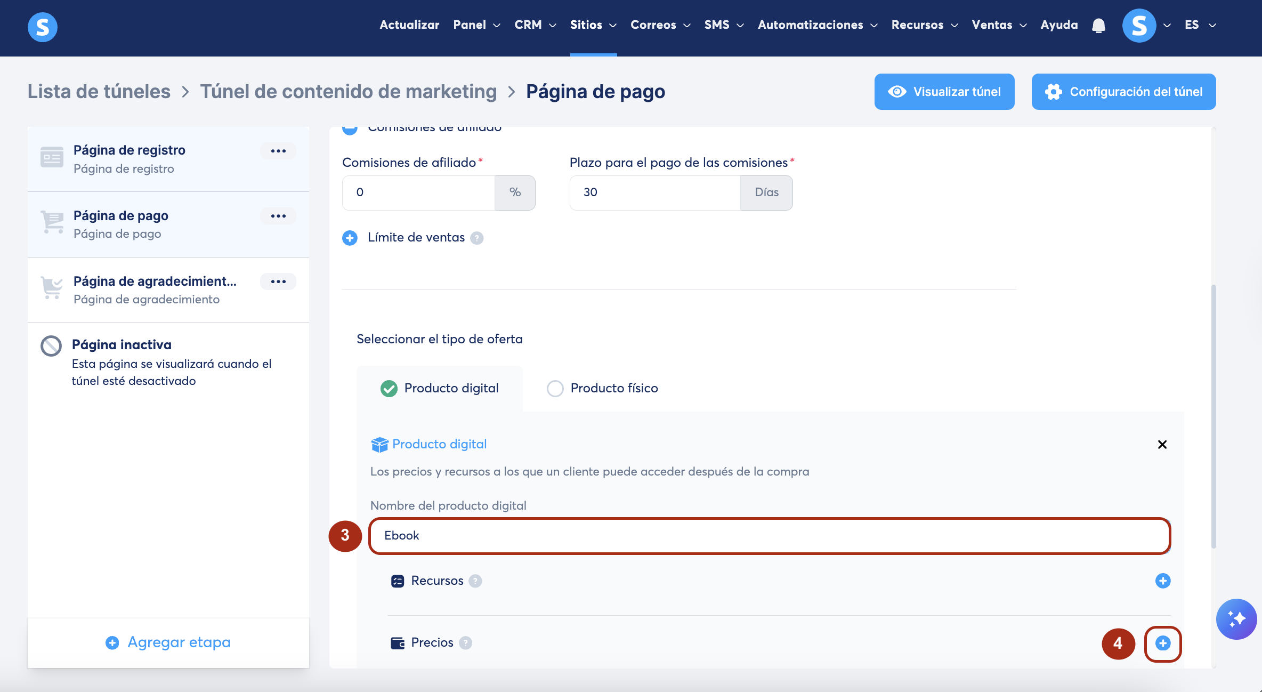Click the Visualizar túnel button
This screenshot has width=1262, height=692.
(944, 92)
